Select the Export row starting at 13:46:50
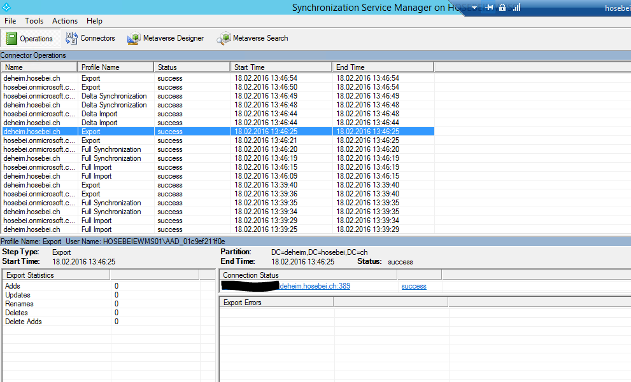 pyautogui.click(x=218, y=87)
